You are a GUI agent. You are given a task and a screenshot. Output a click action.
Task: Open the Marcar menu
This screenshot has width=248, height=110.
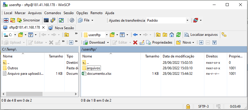coord(20,13)
